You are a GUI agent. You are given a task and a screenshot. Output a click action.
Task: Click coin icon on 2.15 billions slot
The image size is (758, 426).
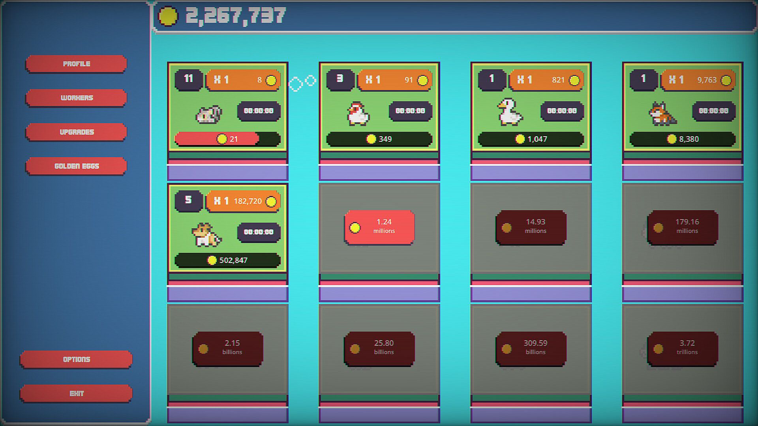tap(203, 349)
